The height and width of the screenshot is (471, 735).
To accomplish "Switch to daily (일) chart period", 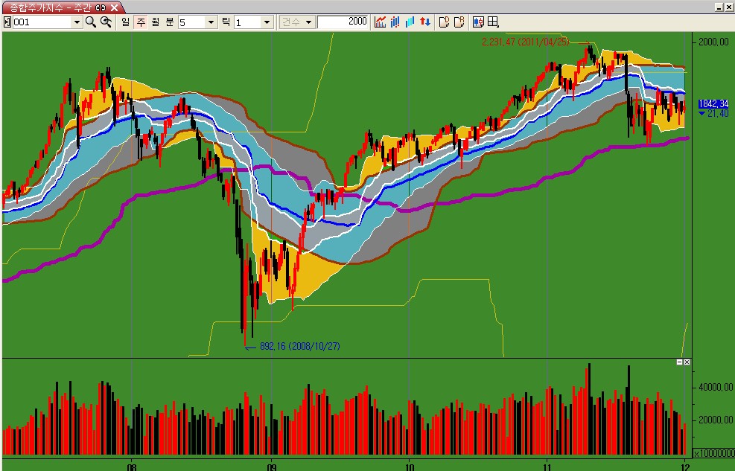I will pyautogui.click(x=126, y=22).
